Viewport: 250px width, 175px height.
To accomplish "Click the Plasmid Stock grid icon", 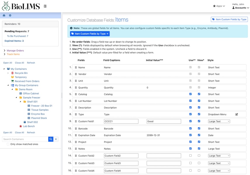I will point(29,118).
